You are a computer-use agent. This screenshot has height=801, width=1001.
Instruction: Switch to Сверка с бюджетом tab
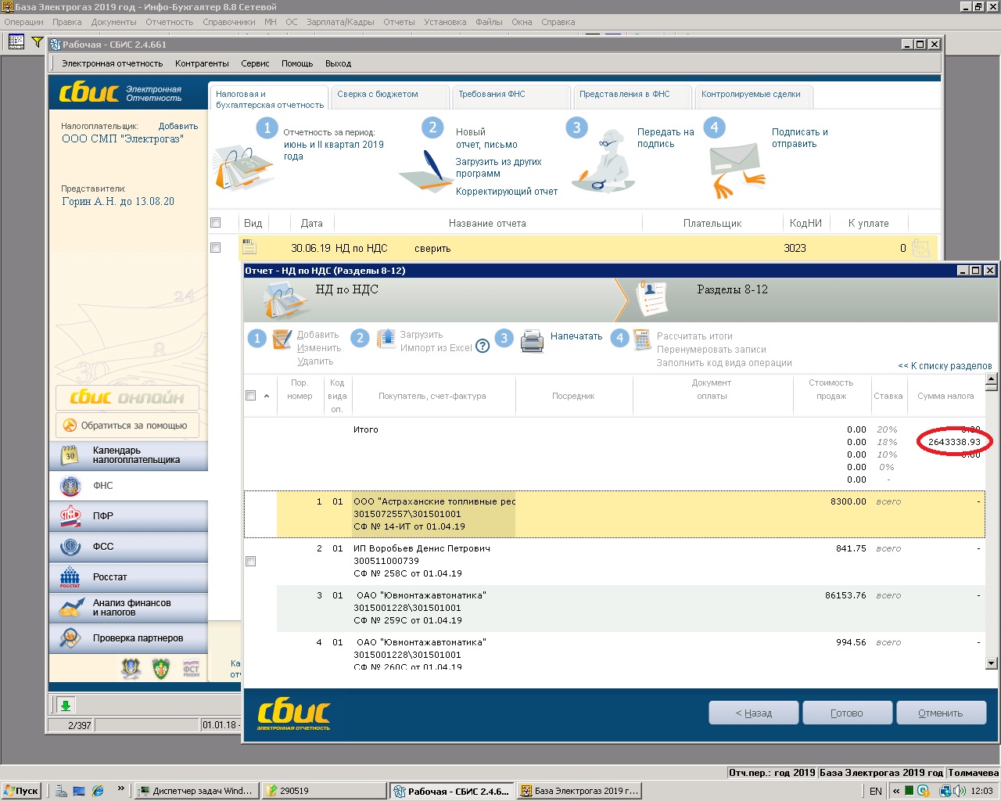click(391, 96)
